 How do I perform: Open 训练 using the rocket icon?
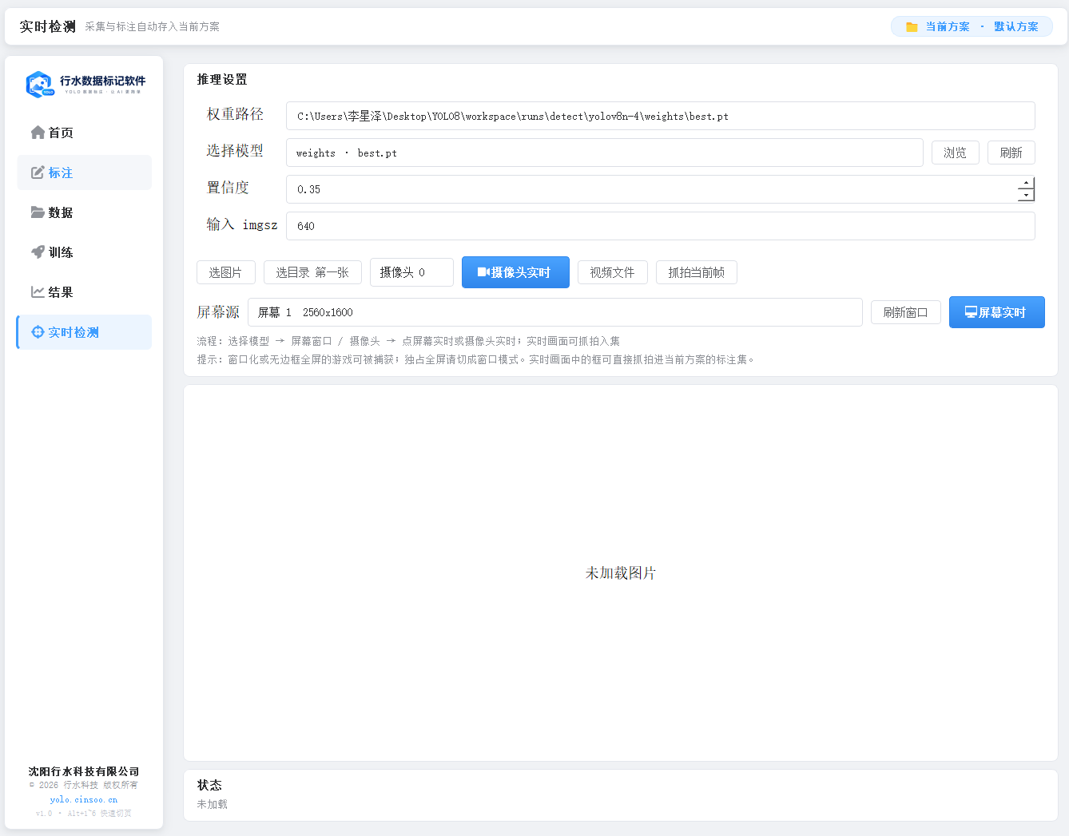[38, 252]
